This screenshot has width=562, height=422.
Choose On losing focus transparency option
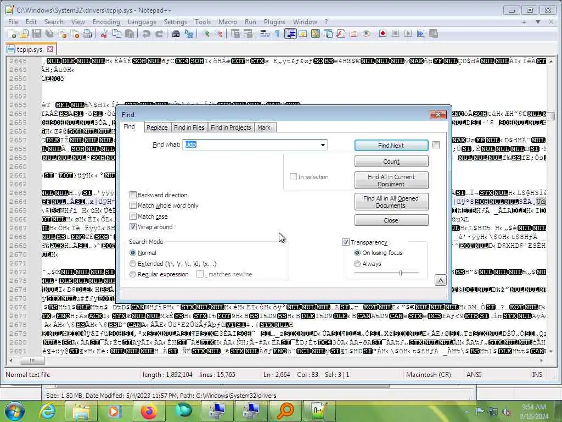(x=357, y=253)
